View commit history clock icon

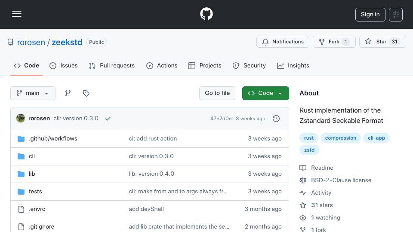276,119
